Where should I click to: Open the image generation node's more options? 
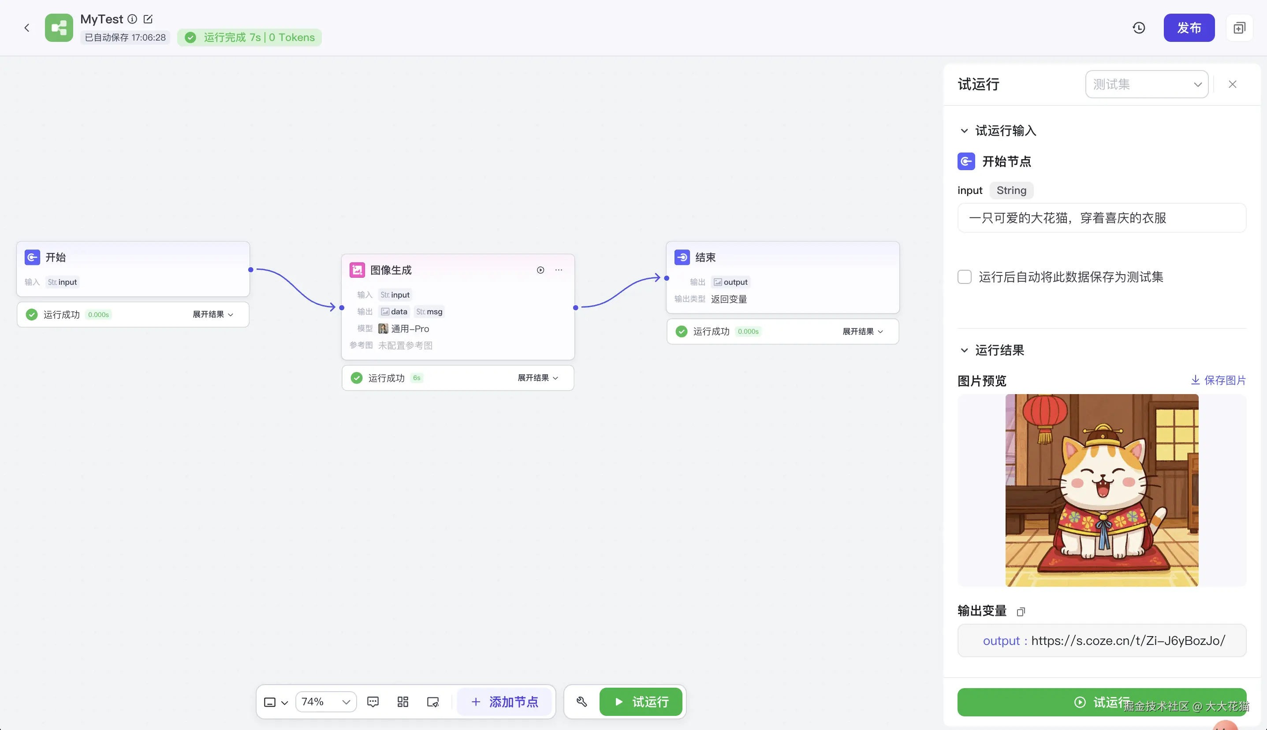(x=559, y=270)
